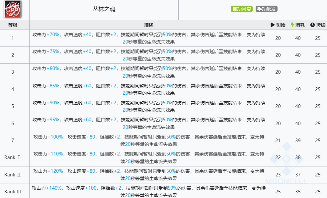Viewport: 327px width, 198px height.
Task: Click the skill name 丛林之魂
Action: pyautogui.click(x=104, y=9)
